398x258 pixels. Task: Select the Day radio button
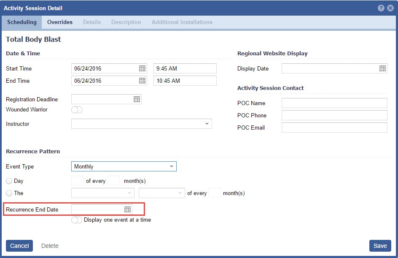pyautogui.click(x=9, y=181)
